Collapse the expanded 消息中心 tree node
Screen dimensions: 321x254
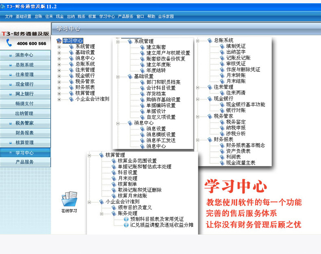tap(118, 123)
